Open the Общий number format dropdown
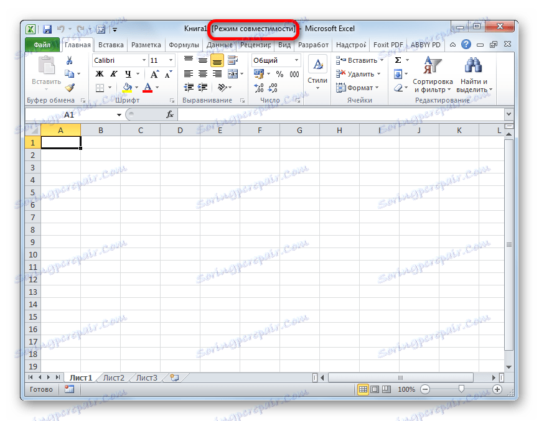 coord(296,60)
